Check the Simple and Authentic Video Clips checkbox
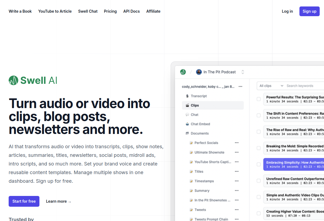This screenshot has height=221, width=324. point(259,197)
